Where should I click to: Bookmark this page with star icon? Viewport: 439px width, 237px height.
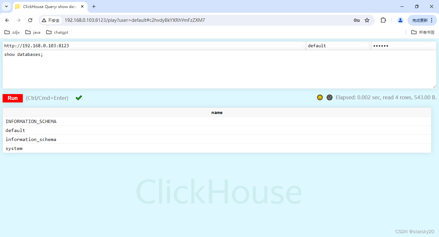point(367,20)
